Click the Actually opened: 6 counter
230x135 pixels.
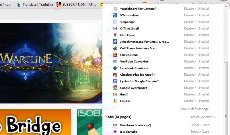click(203, 117)
